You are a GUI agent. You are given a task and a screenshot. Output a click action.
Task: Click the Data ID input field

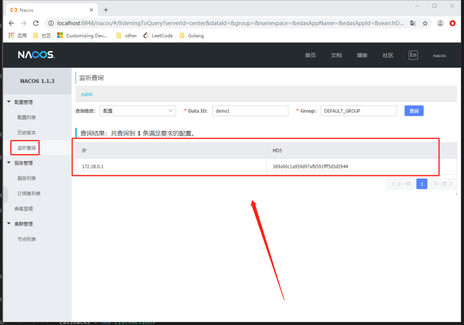coord(250,111)
